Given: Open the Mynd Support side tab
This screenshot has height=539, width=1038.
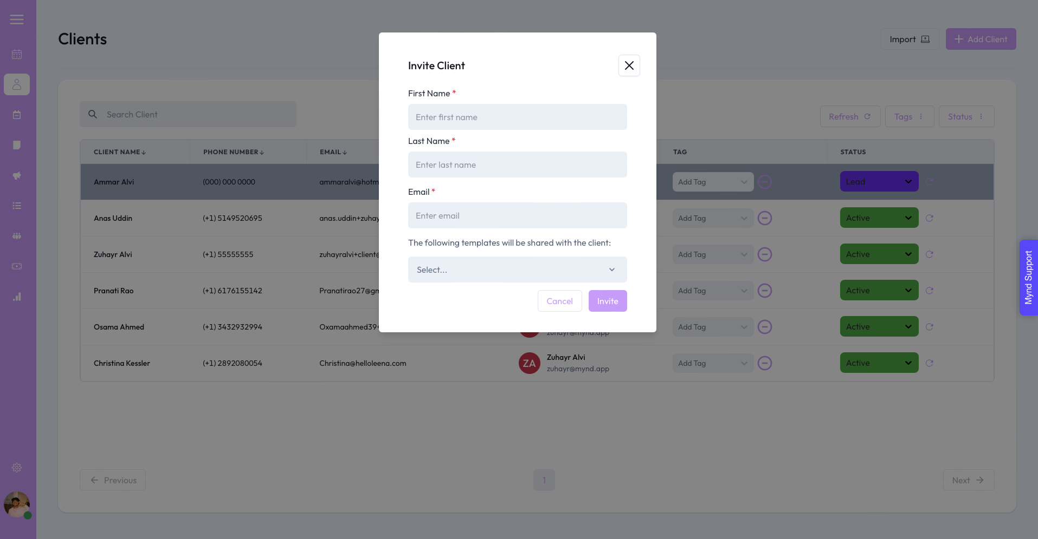Looking at the screenshot, I should pos(1028,278).
